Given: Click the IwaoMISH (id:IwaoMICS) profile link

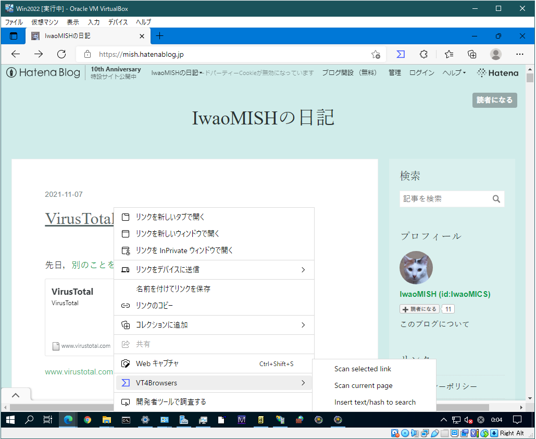Looking at the screenshot, I should point(445,294).
